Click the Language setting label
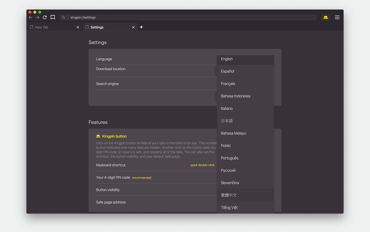Screen dimensions: 370x232 click(x=104, y=59)
